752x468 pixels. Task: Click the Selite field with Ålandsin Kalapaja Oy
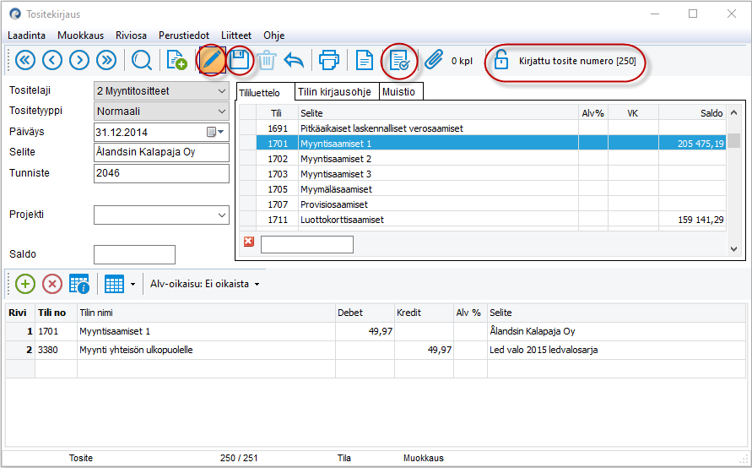coord(161,152)
